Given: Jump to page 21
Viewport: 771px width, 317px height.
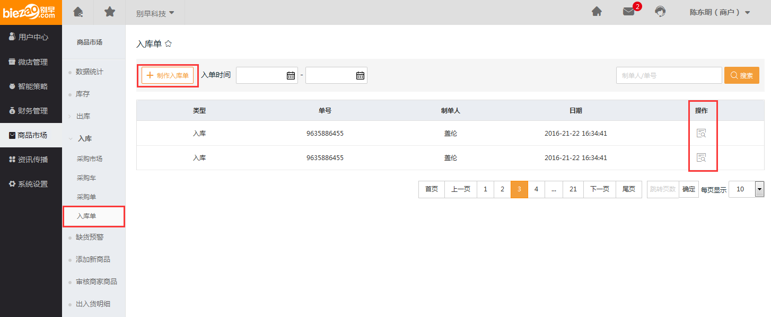Looking at the screenshot, I should (x=573, y=189).
